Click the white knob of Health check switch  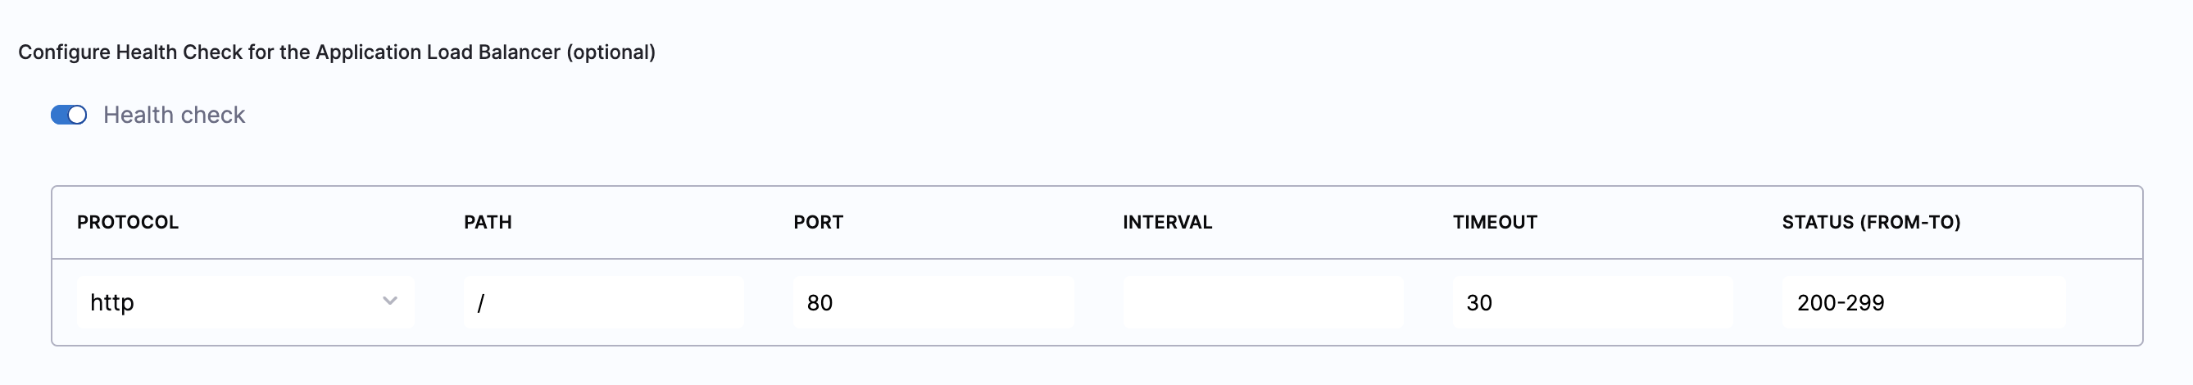pos(78,115)
